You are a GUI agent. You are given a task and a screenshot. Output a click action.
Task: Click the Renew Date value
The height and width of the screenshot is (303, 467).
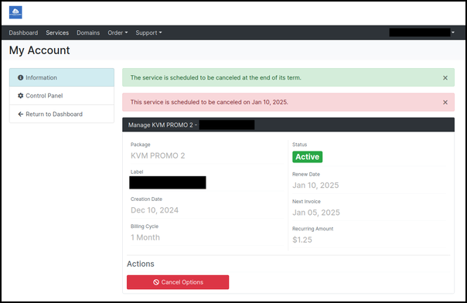click(315, 186)
